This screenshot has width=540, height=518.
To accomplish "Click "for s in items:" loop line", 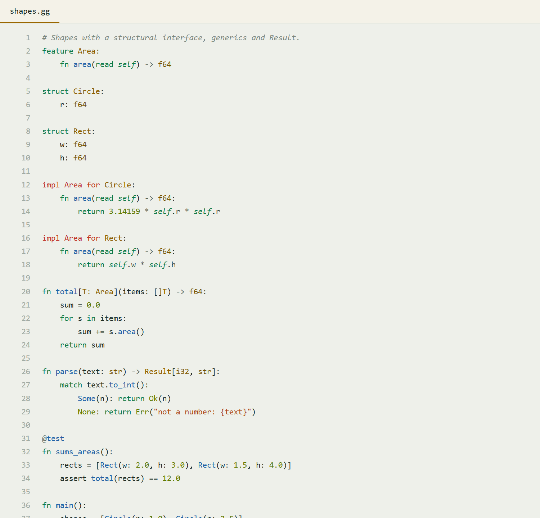I will (93, 318).
